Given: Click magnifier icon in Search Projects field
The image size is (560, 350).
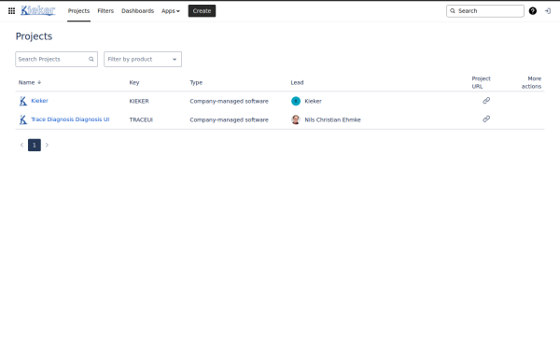Looking at the screenshot, I should point(91,60).
